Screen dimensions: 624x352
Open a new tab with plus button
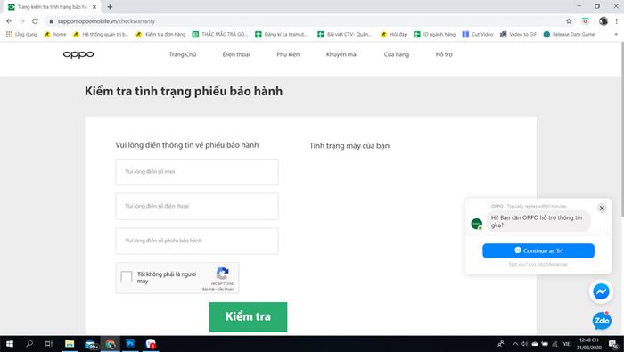(x=110, y=7)
